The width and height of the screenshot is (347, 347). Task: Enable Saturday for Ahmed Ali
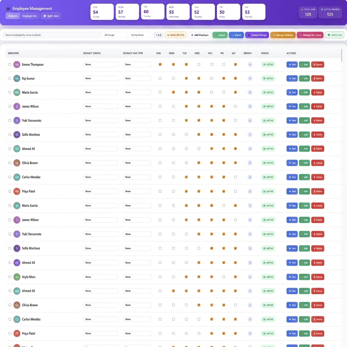(235, 148)
